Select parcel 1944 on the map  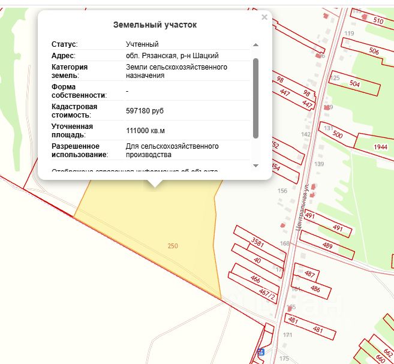point(380,147)
